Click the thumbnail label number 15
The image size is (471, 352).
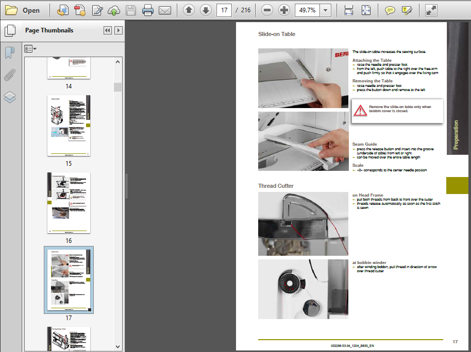[x=69, y=164]
